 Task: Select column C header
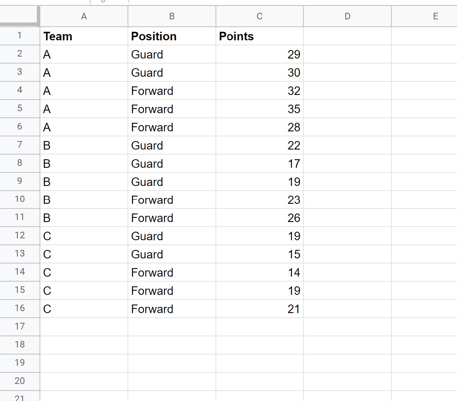260,16
